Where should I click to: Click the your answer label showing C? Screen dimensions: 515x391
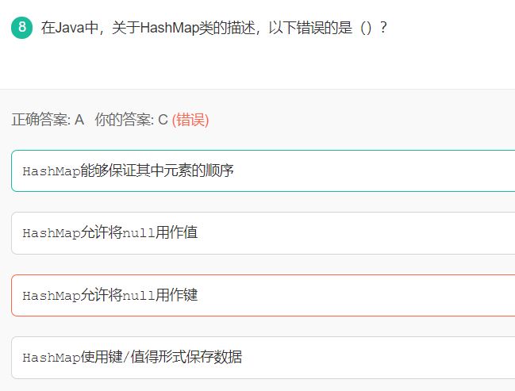pyautogui.click(x=132, y=120)
